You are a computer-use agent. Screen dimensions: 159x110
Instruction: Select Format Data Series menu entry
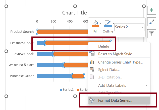(x=115, y=100)
